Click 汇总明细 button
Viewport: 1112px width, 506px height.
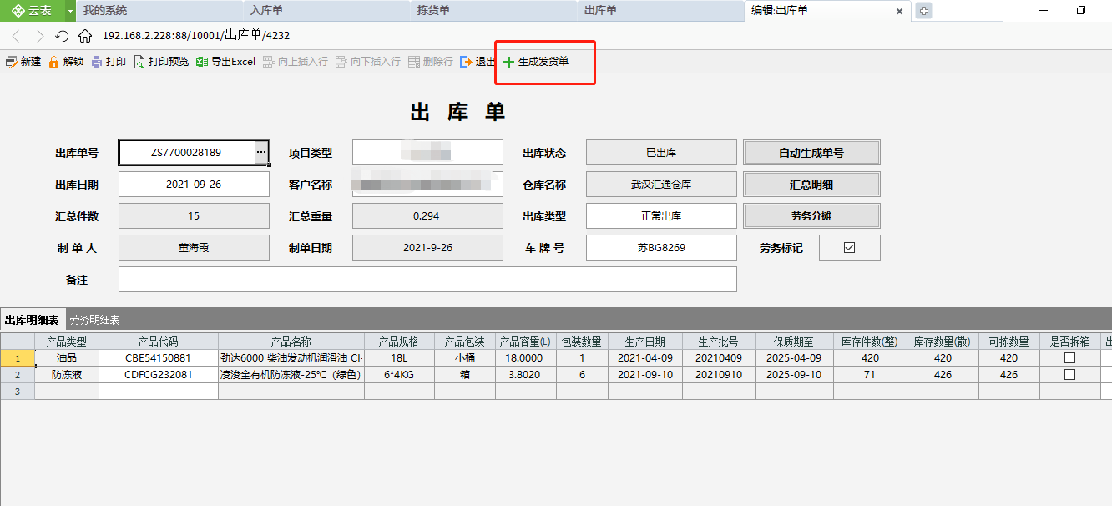811,185
